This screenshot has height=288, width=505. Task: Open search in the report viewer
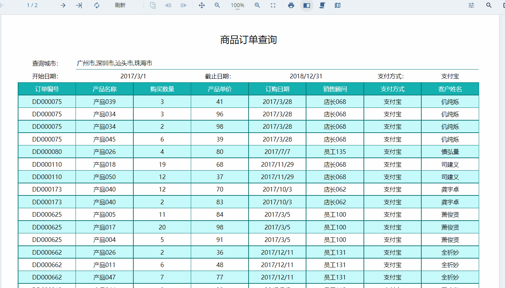[489, 5]
